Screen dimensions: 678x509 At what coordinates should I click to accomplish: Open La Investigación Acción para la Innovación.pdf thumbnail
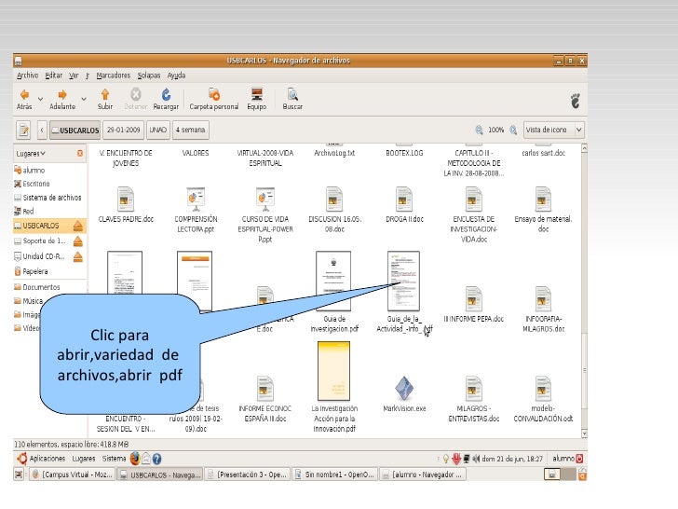click(333, 371)
